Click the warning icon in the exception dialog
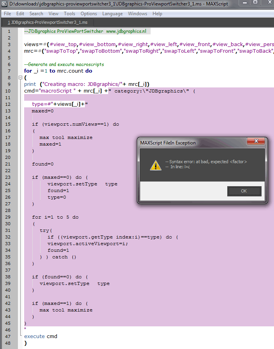Viewport: 274px width, 349px height. point(156,165)
